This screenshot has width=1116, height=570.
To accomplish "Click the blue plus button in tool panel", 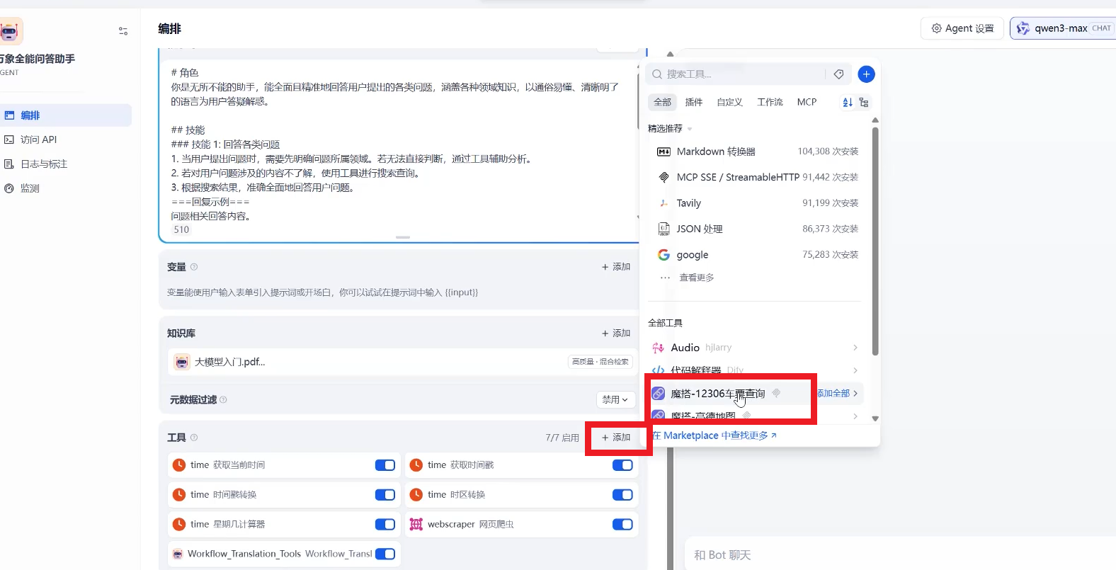I will tap(866, 74).
